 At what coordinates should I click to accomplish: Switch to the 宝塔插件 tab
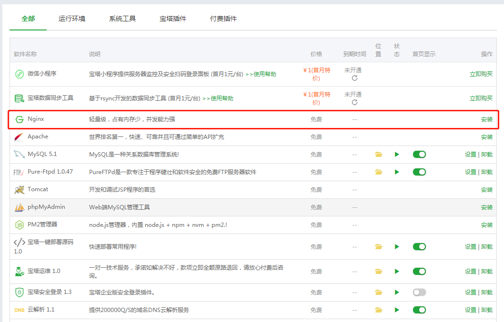point(173,19)
